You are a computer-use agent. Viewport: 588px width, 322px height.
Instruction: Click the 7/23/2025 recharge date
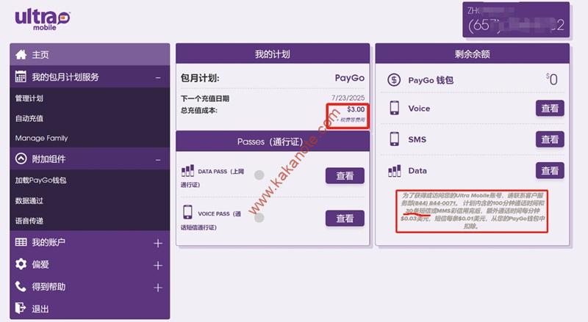348,98
